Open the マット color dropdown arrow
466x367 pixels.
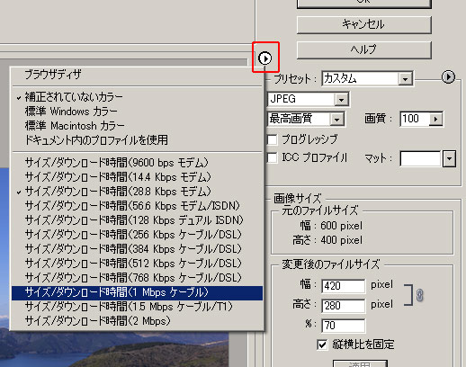click(449, 158)
